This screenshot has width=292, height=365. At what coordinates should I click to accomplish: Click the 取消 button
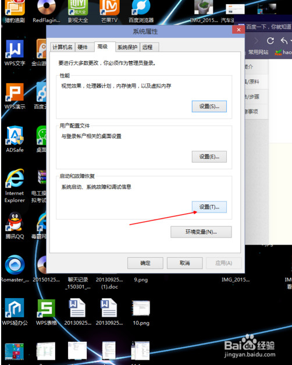click(x=185, y=263)
